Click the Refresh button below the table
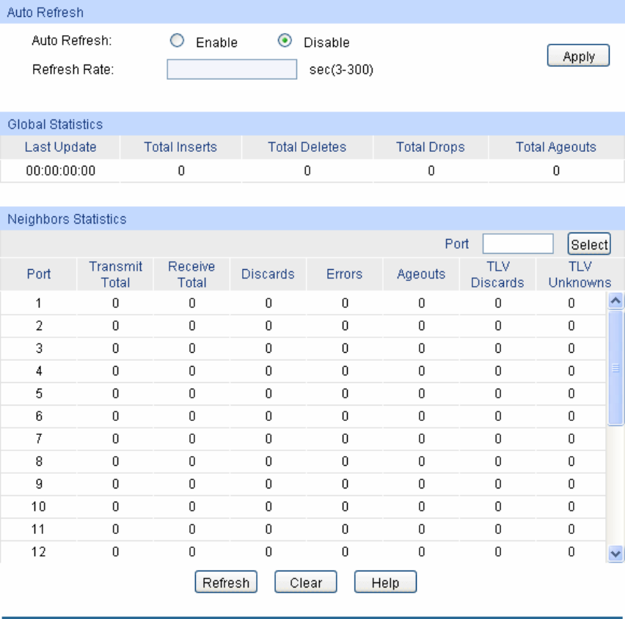This screenshot has width=625, height=619. tap(226, 582)
